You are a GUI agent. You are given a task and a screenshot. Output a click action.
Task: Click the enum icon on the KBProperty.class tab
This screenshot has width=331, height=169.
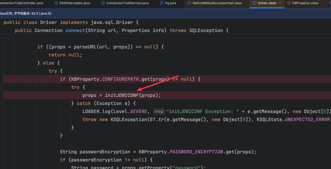(x=289, y=3)
